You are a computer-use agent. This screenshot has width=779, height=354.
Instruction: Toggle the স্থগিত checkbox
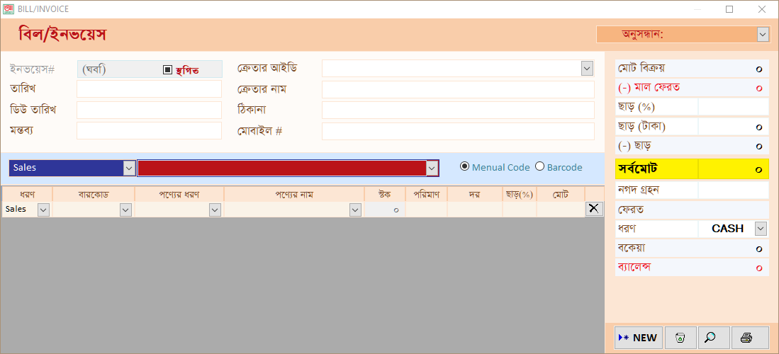167,70
